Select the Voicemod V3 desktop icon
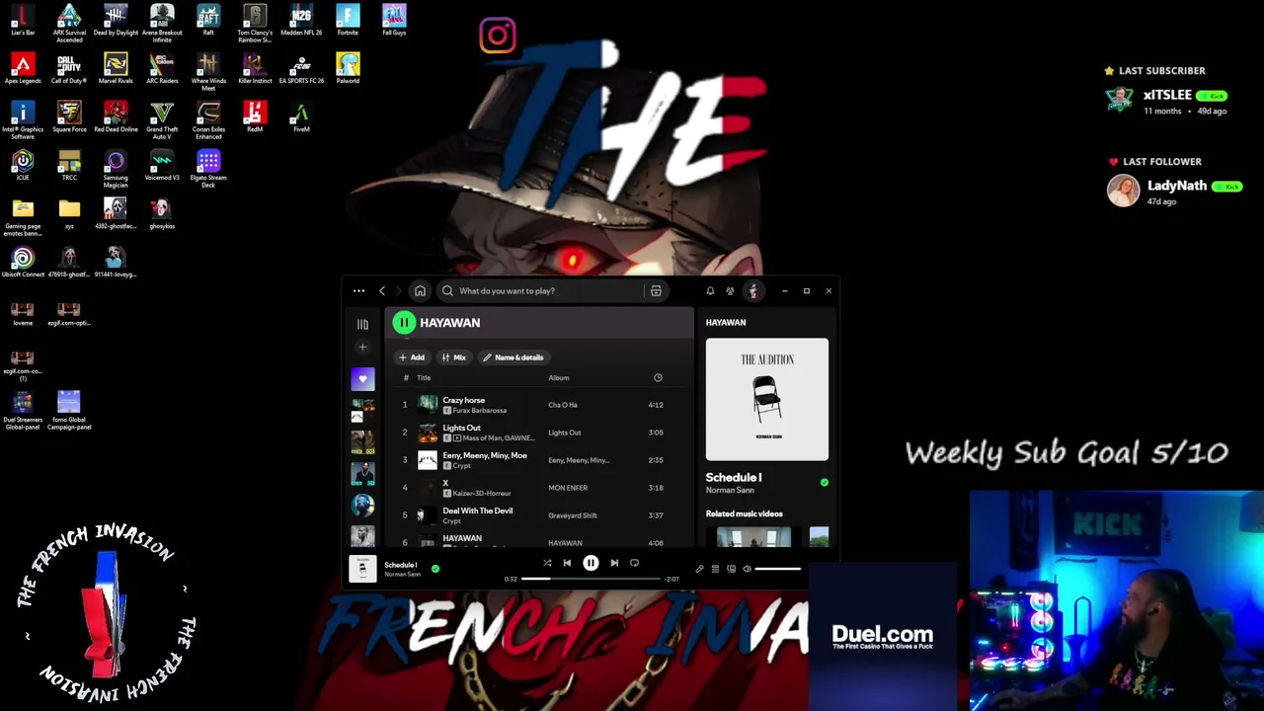 click(162, 165)
